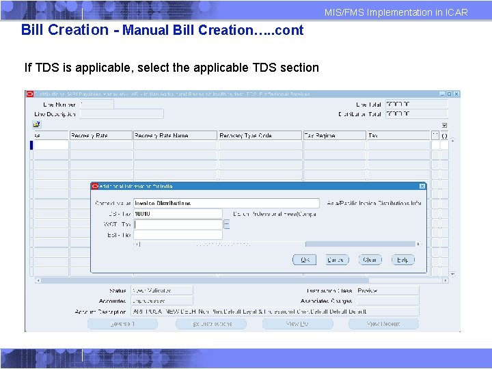Click the first row Recovery Rate cell
Image resolution: width=492 pixels, height=369 pixels.
click(x=100, y=145)
